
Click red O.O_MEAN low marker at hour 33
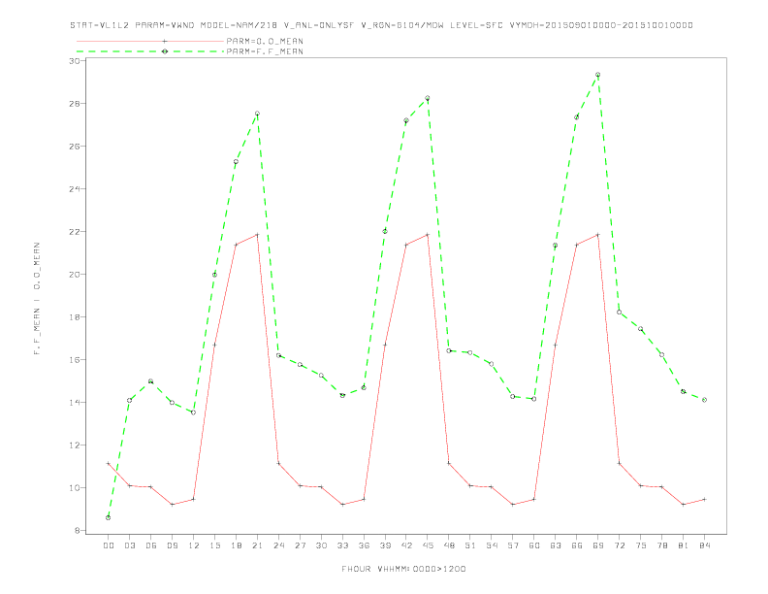pyautogui.click(x=342, y=505)
